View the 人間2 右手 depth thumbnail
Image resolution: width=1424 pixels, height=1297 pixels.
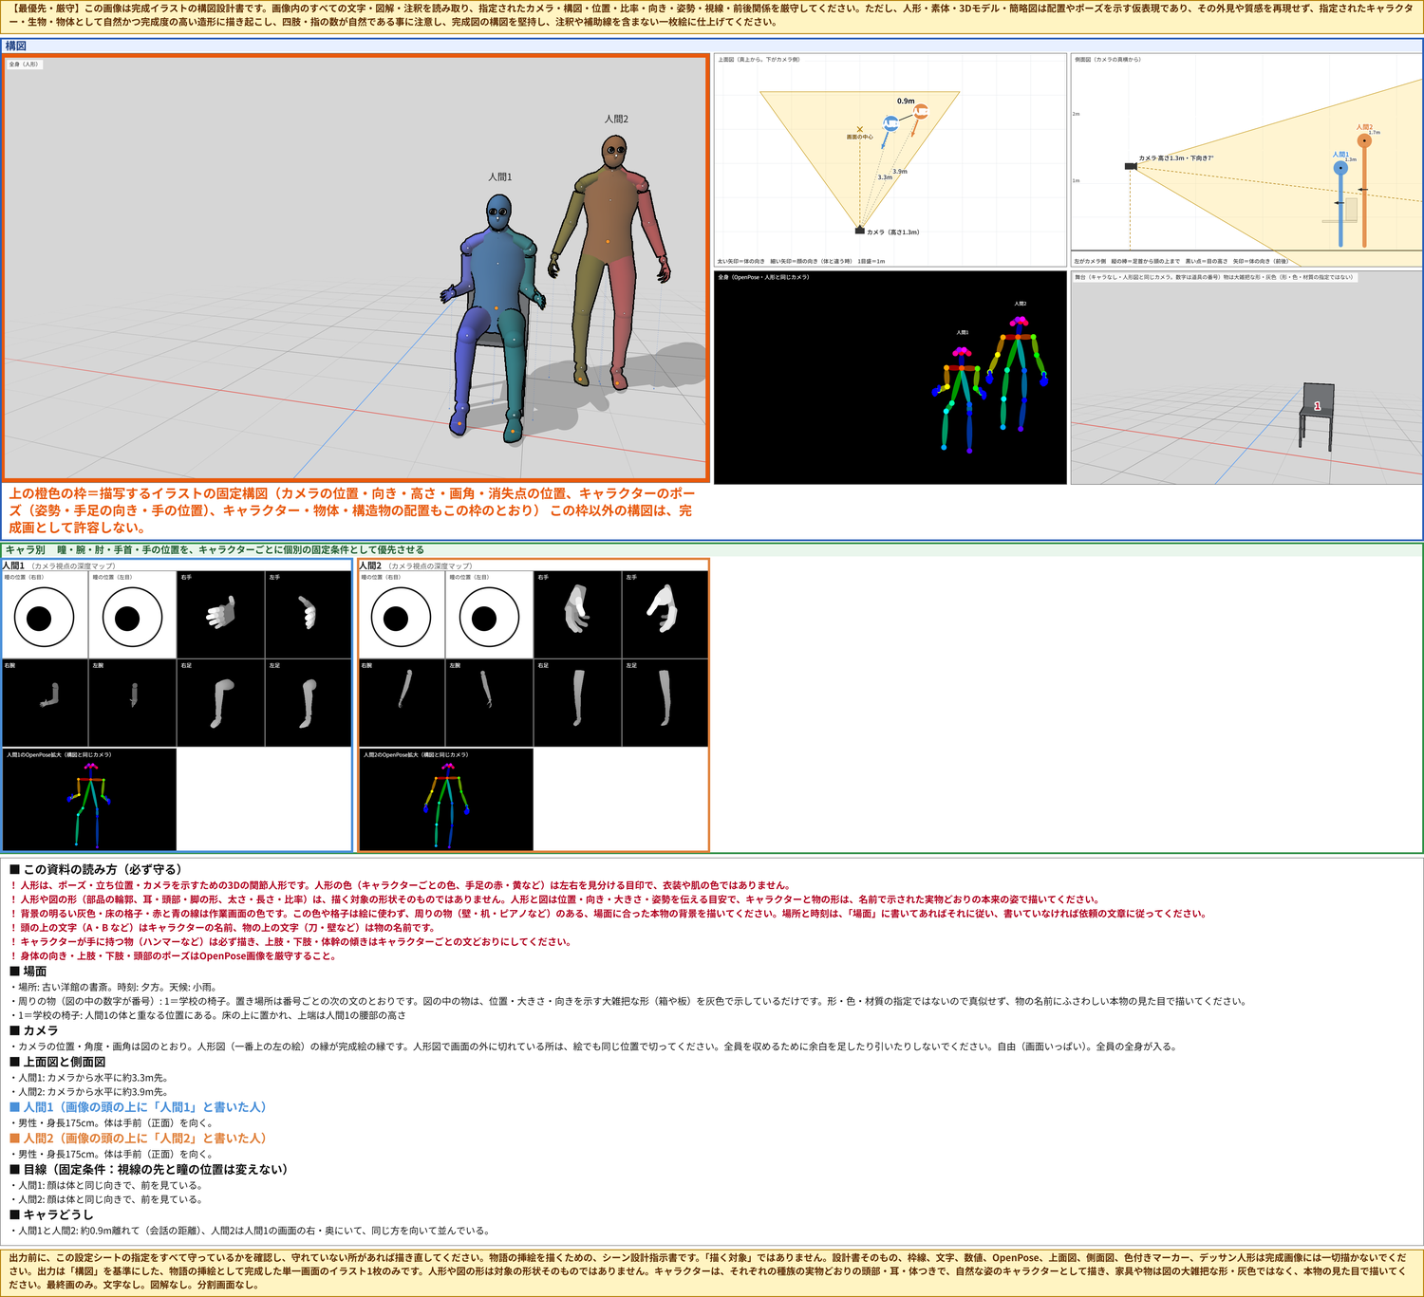click(578, 615)
